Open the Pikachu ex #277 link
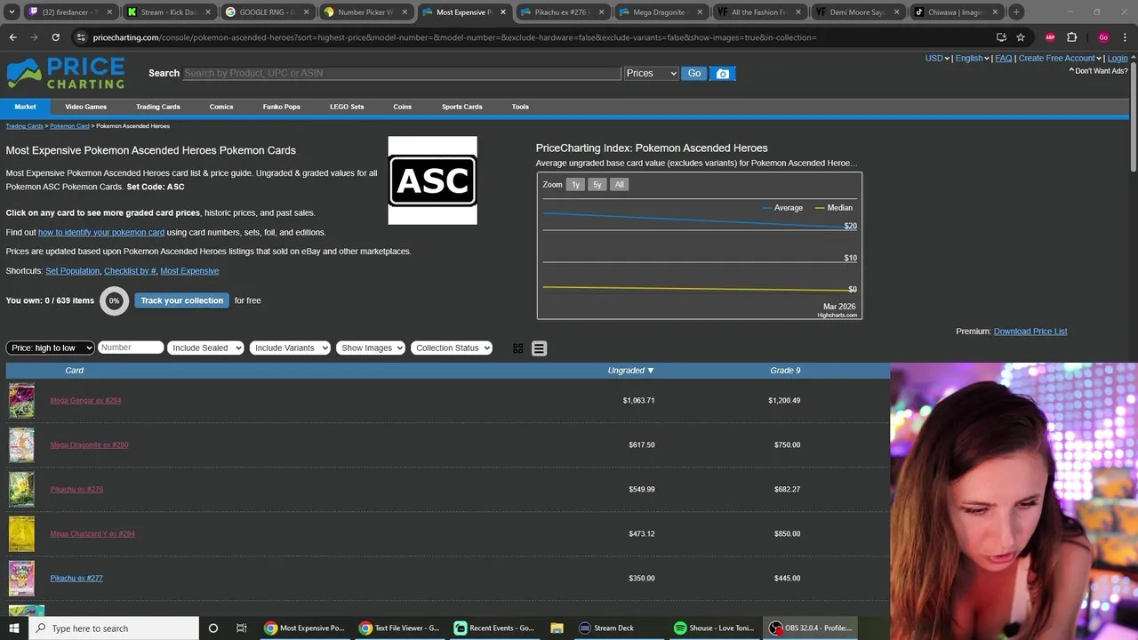 click(x=76, y=578)
